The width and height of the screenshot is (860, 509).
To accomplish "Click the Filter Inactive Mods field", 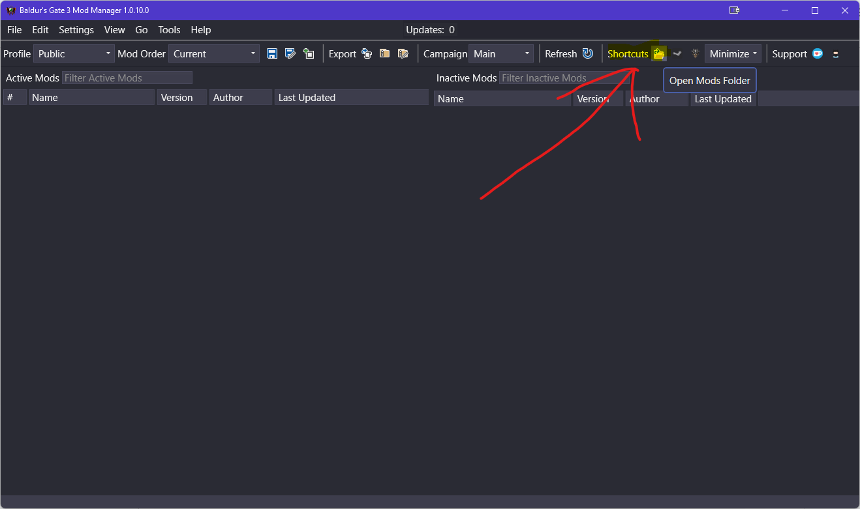I will point(564,78).
